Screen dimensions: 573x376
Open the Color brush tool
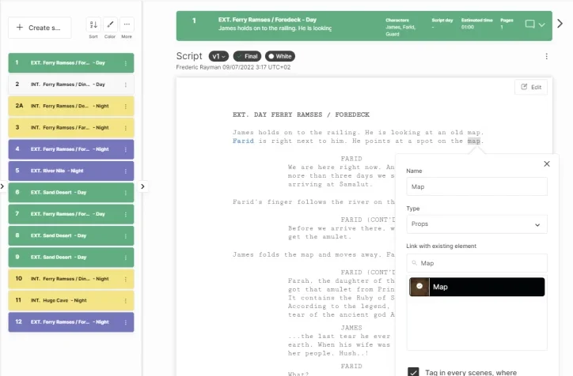(110, 24)
